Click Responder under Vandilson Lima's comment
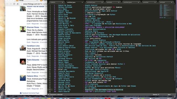This screenshot has width=177, height=99. point(35,56)
